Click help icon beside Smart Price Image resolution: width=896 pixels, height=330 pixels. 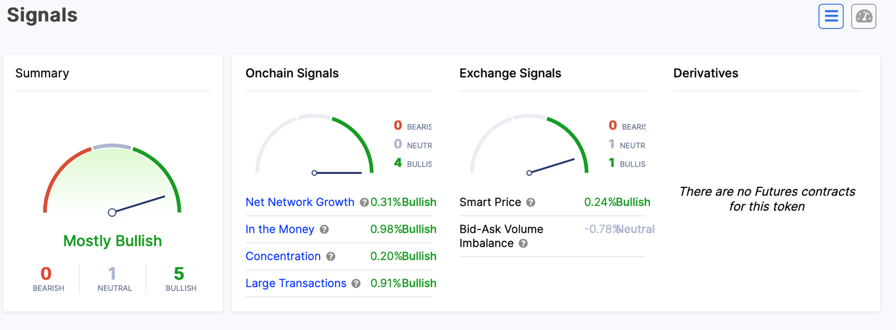point(531,203)
